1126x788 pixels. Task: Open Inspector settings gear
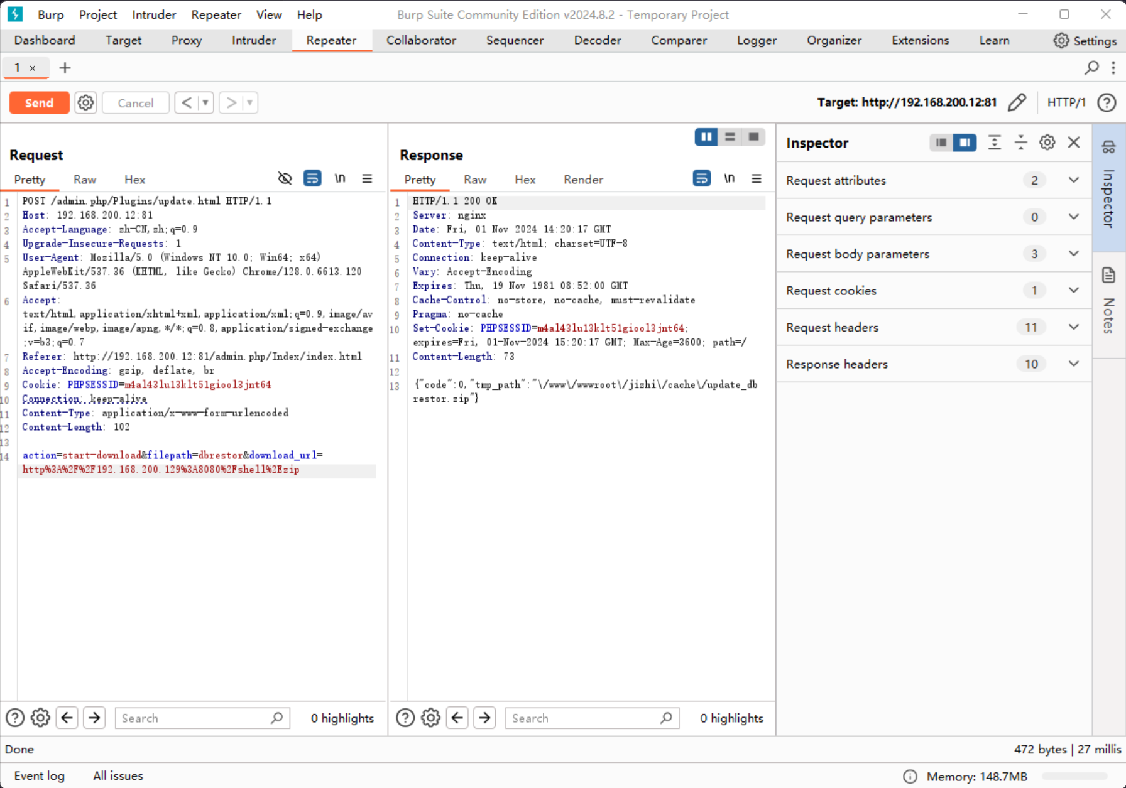1047,143
